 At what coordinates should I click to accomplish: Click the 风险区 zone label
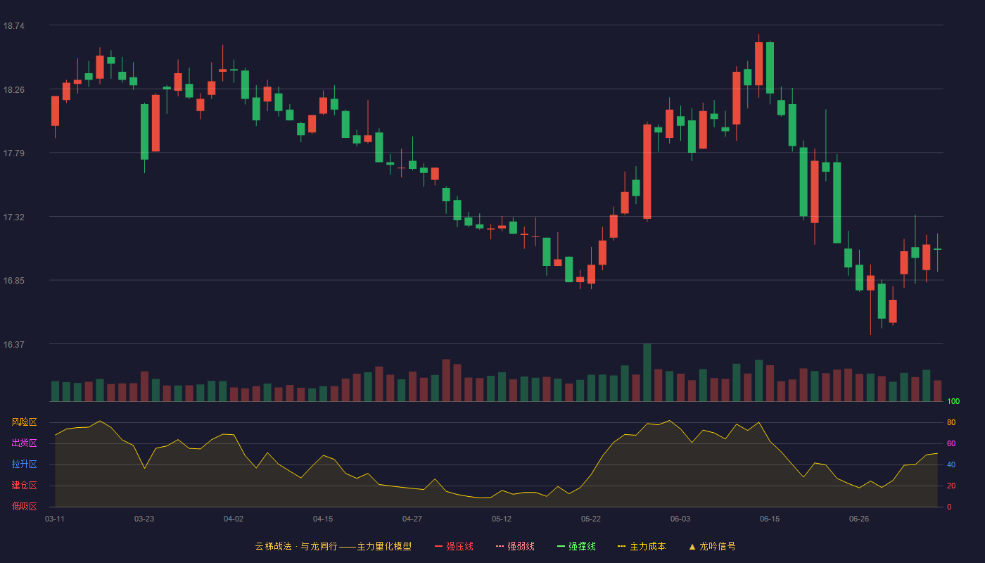tap(24, 422)
